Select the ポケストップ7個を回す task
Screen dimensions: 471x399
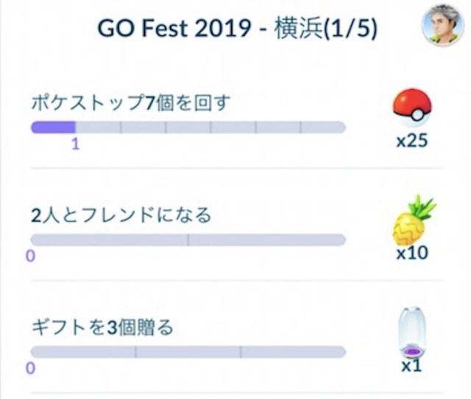point(131,103)
